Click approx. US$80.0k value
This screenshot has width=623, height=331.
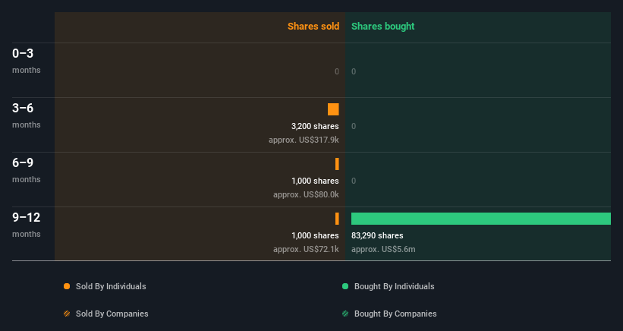pos(306,194)
